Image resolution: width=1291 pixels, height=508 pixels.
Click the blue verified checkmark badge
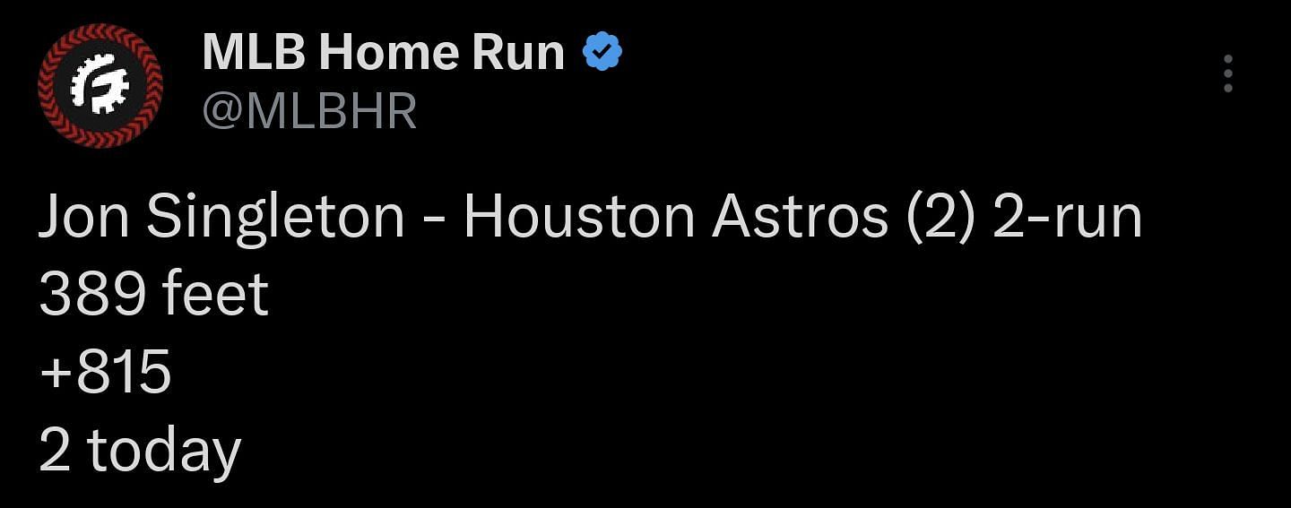coord(602,54)
